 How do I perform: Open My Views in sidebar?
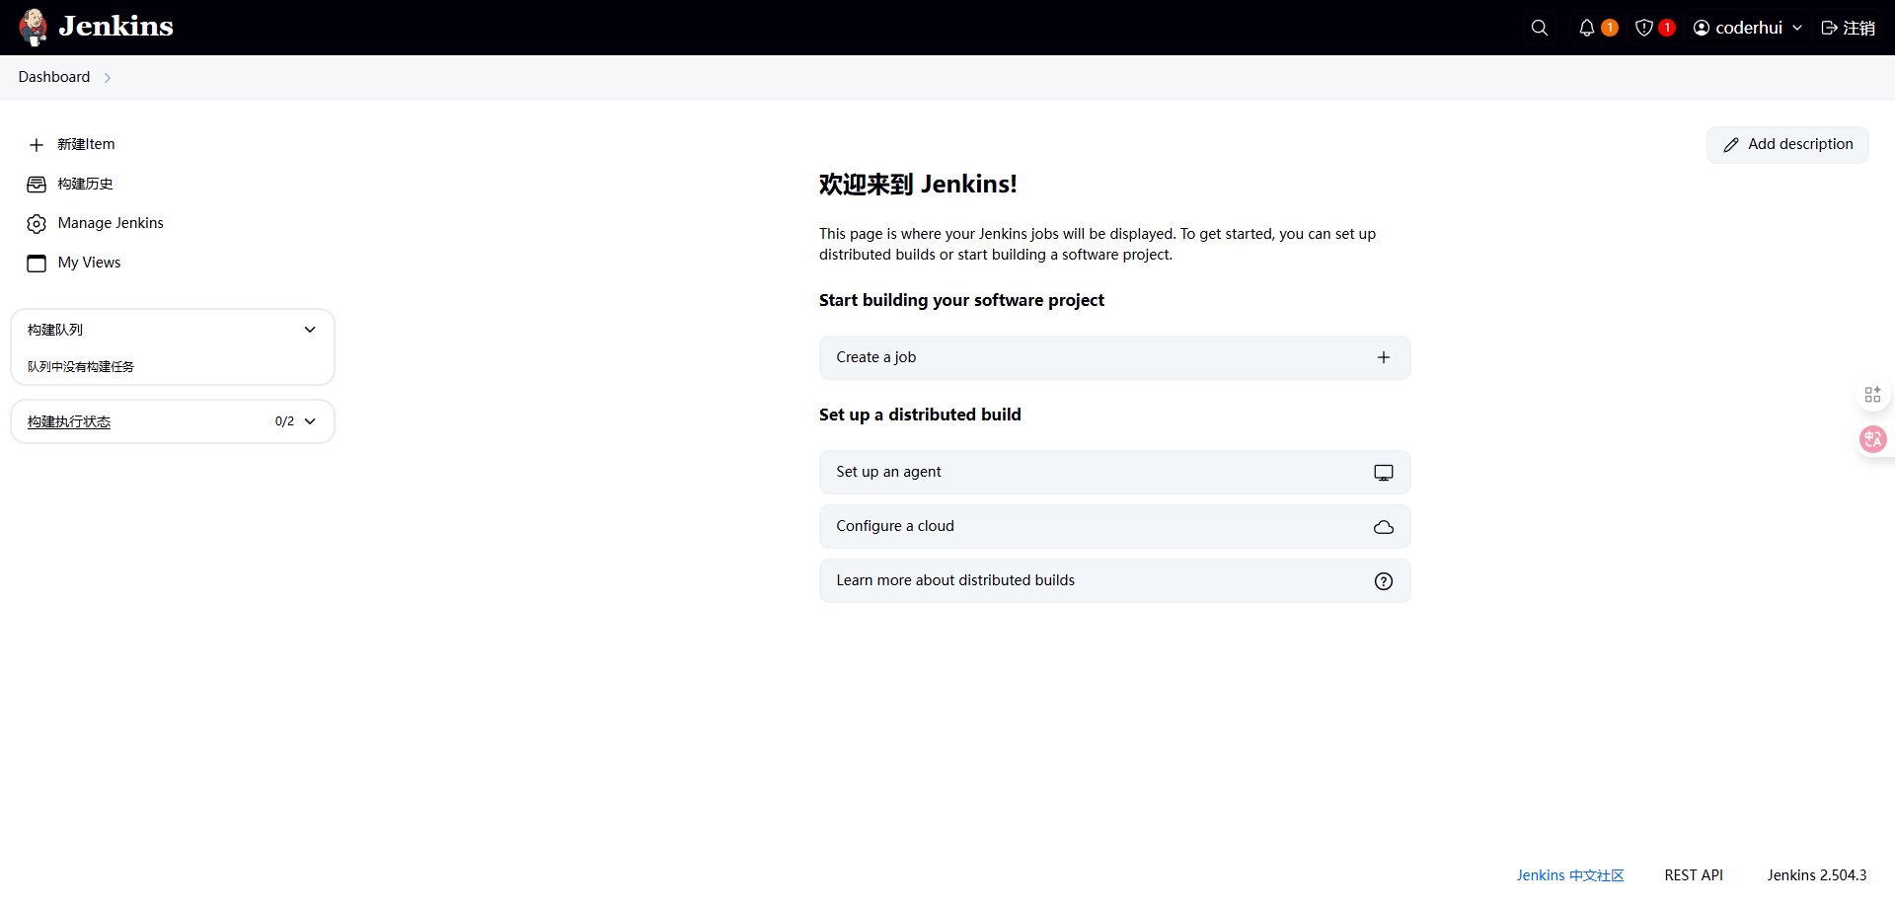tap(89, 263)
